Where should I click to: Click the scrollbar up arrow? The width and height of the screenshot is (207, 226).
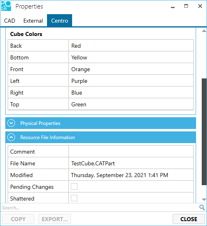(204, 31)
